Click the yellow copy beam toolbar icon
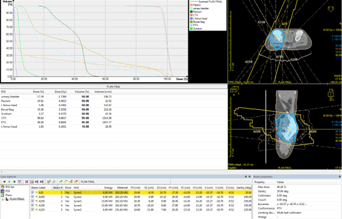The image size is (342, 219). click(66, 181)
